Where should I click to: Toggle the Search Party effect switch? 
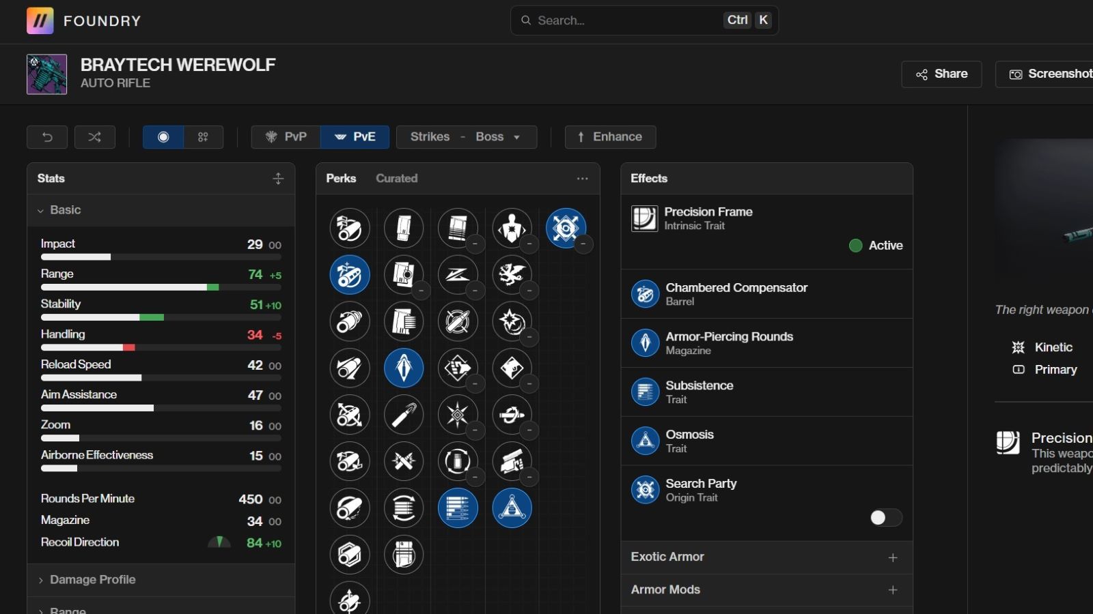point(885,518)
